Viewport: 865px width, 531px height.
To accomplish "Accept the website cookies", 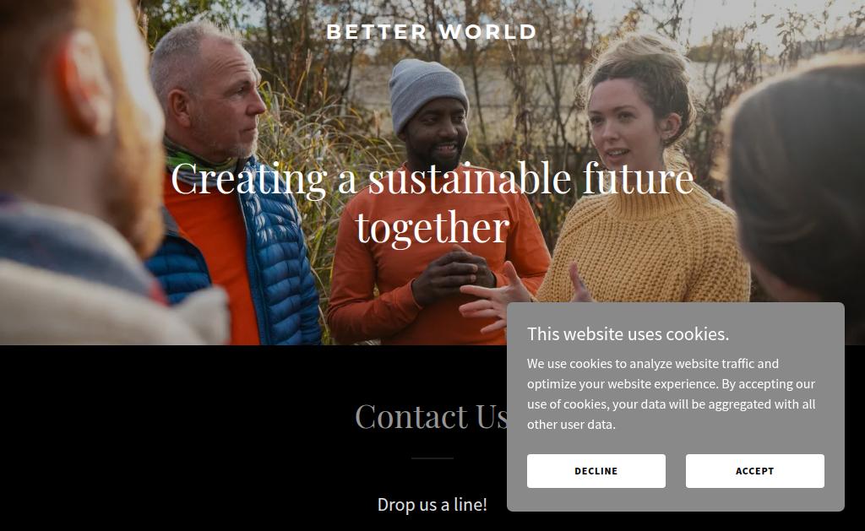I will coord(754,471).
